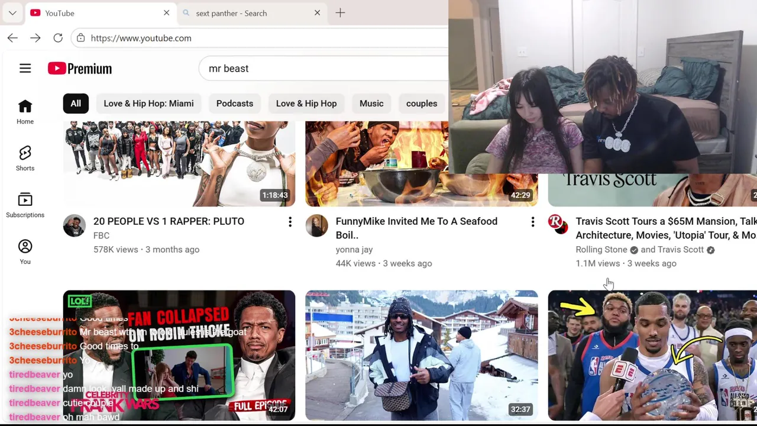View site info lock icon
Viewport: 757px width, 426px height.
[81, 38]
